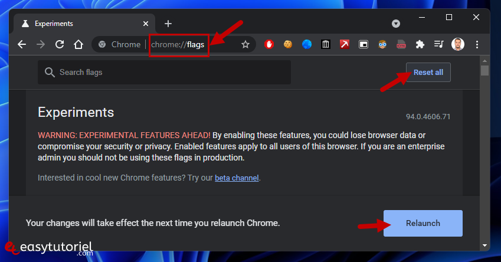Minimize the Chrome window

[422, 17]
